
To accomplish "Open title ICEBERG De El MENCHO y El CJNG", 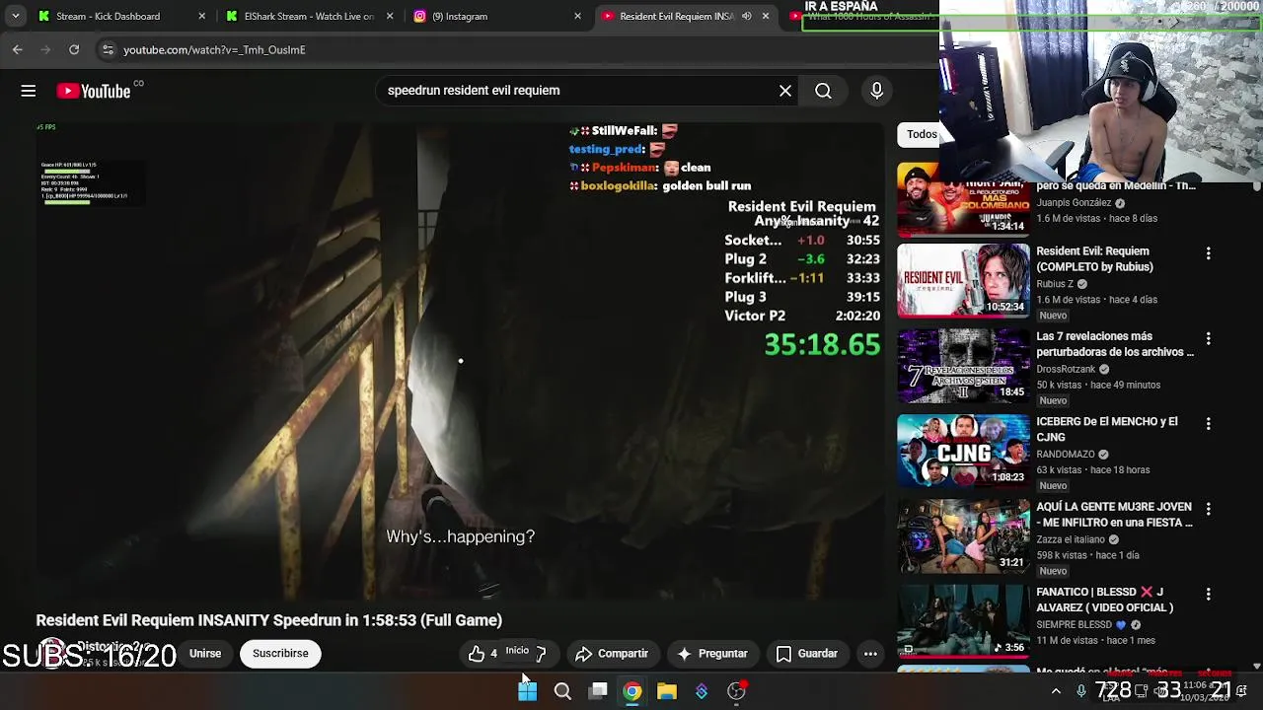I will [1107, 429].
